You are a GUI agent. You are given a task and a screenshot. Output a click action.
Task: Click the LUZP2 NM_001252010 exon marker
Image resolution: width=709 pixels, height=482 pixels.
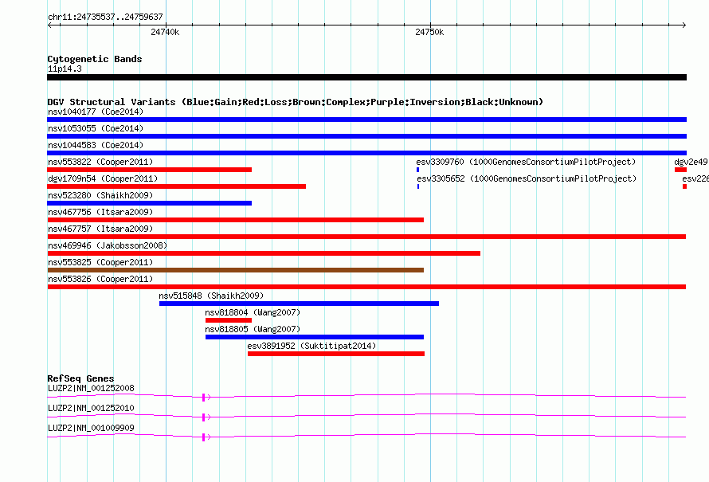[x=203, y=417]
